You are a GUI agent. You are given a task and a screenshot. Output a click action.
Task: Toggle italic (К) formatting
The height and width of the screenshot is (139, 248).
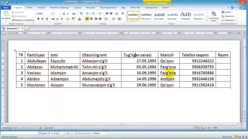[x=43, y=19]
